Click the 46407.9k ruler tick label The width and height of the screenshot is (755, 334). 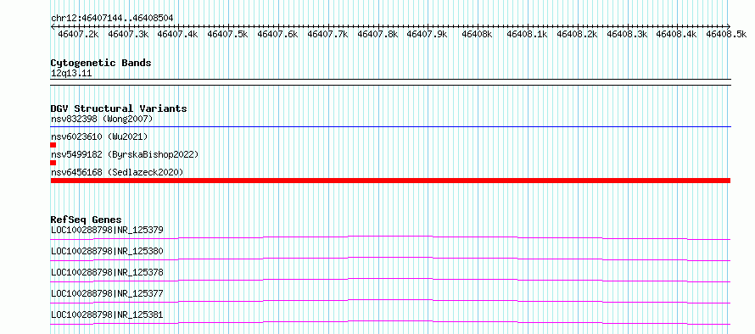(x=427, y=34)
